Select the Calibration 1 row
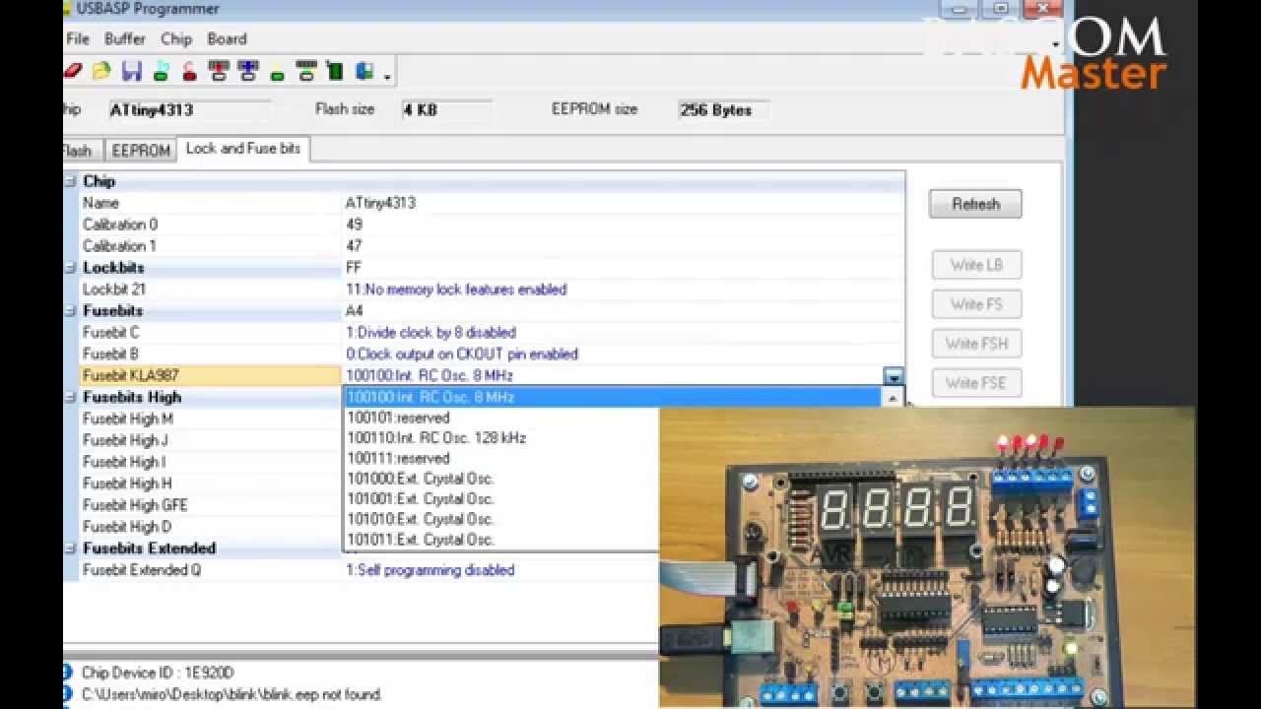1261x709 pixels. tap(491, 246)
